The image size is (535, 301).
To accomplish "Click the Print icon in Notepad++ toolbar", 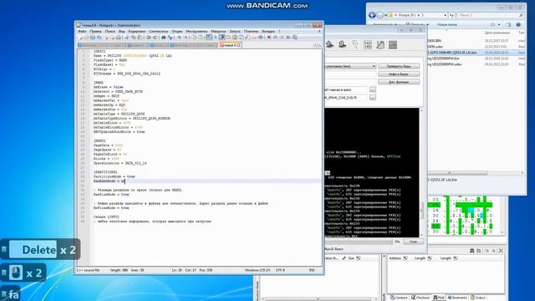I will pos(119,37).
